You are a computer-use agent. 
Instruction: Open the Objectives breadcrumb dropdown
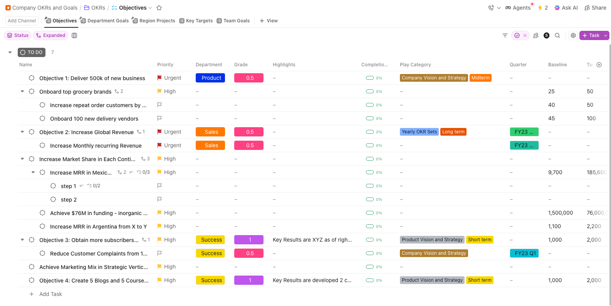[x=150, y=8]
